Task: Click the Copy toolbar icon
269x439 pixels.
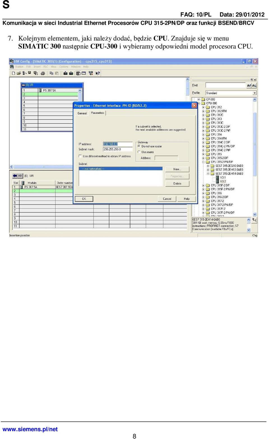Action: [51, 73]
